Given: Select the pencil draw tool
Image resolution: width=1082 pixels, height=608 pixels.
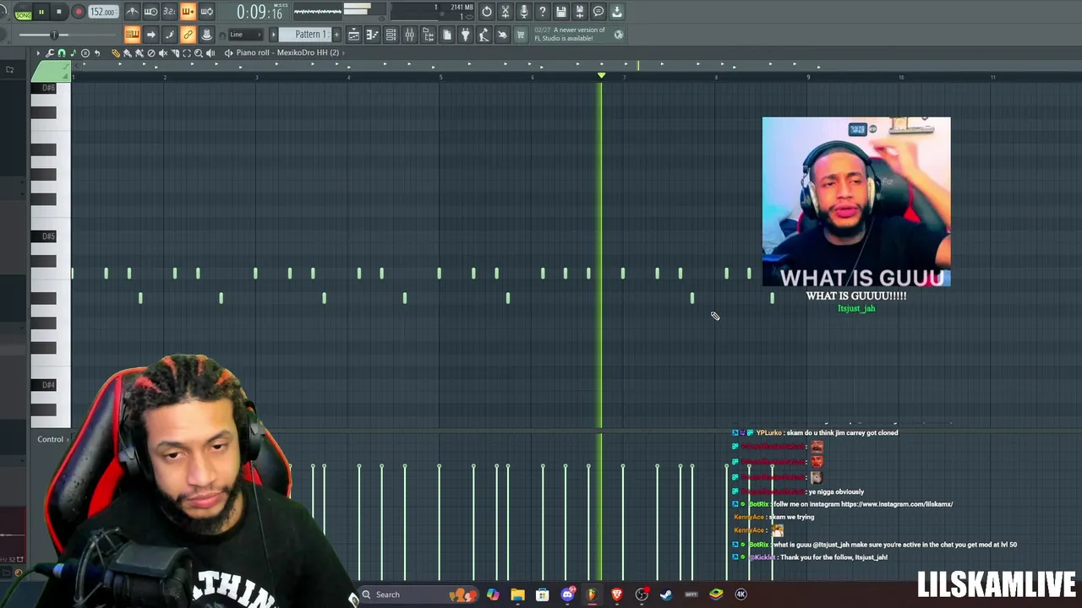Looking at the screenshot, I should point(116,53).
